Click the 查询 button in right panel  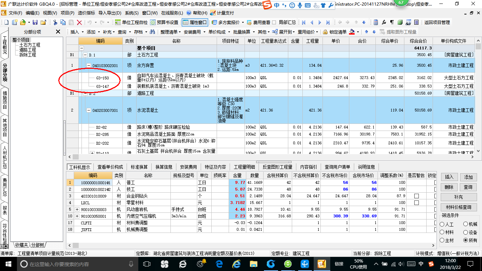pos(468,187)
